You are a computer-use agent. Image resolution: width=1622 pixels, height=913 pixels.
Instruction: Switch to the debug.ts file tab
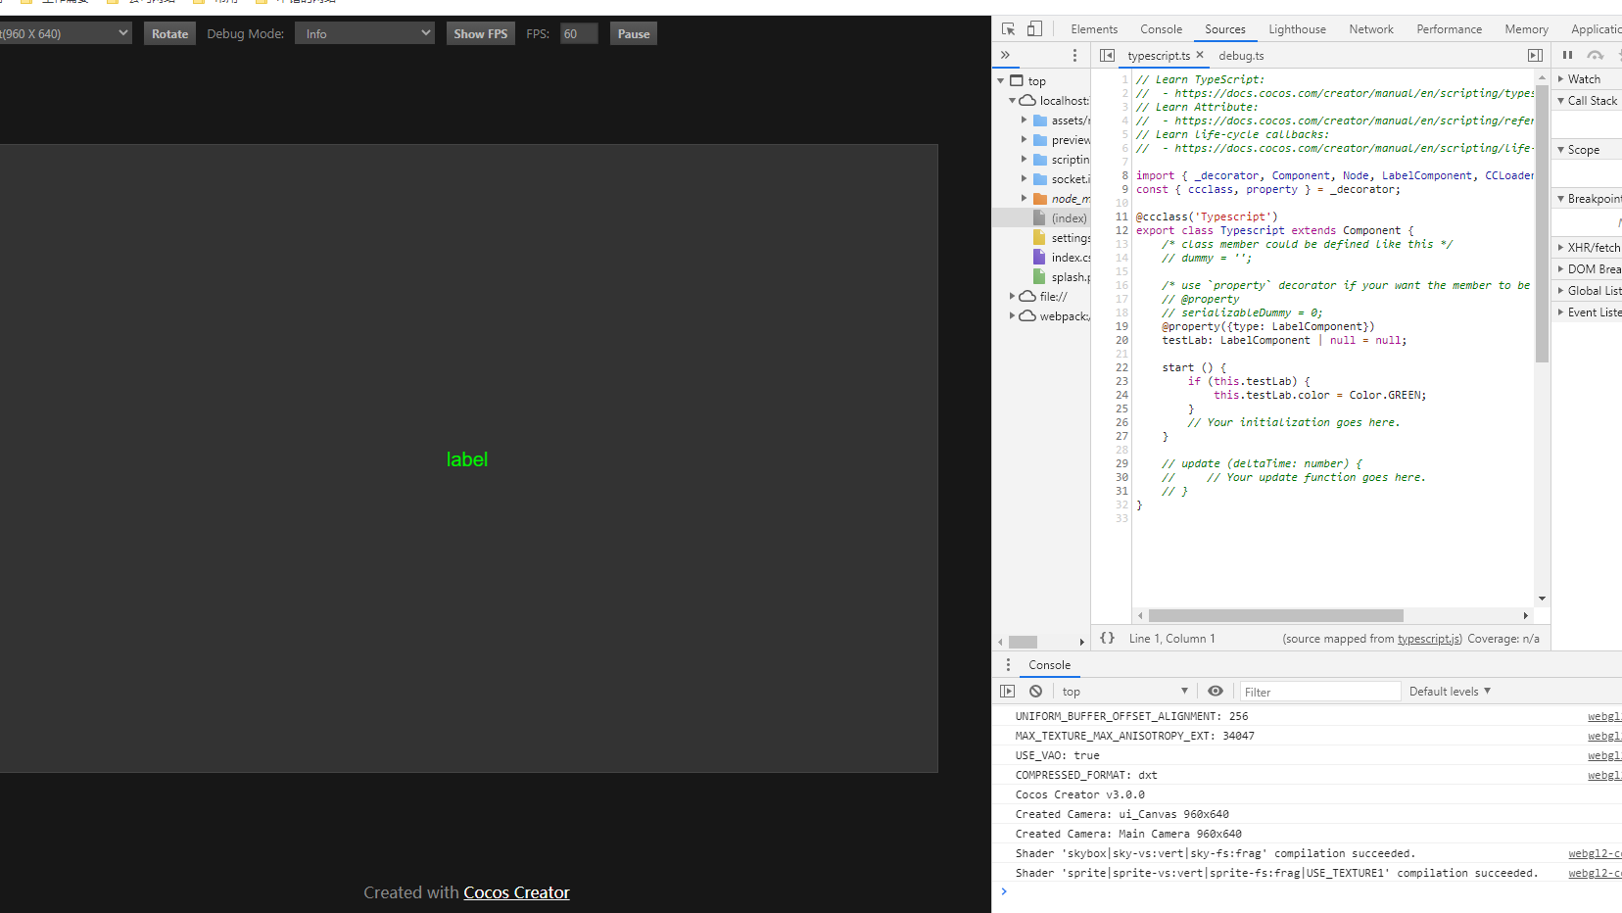click(x=1241, y=56)
